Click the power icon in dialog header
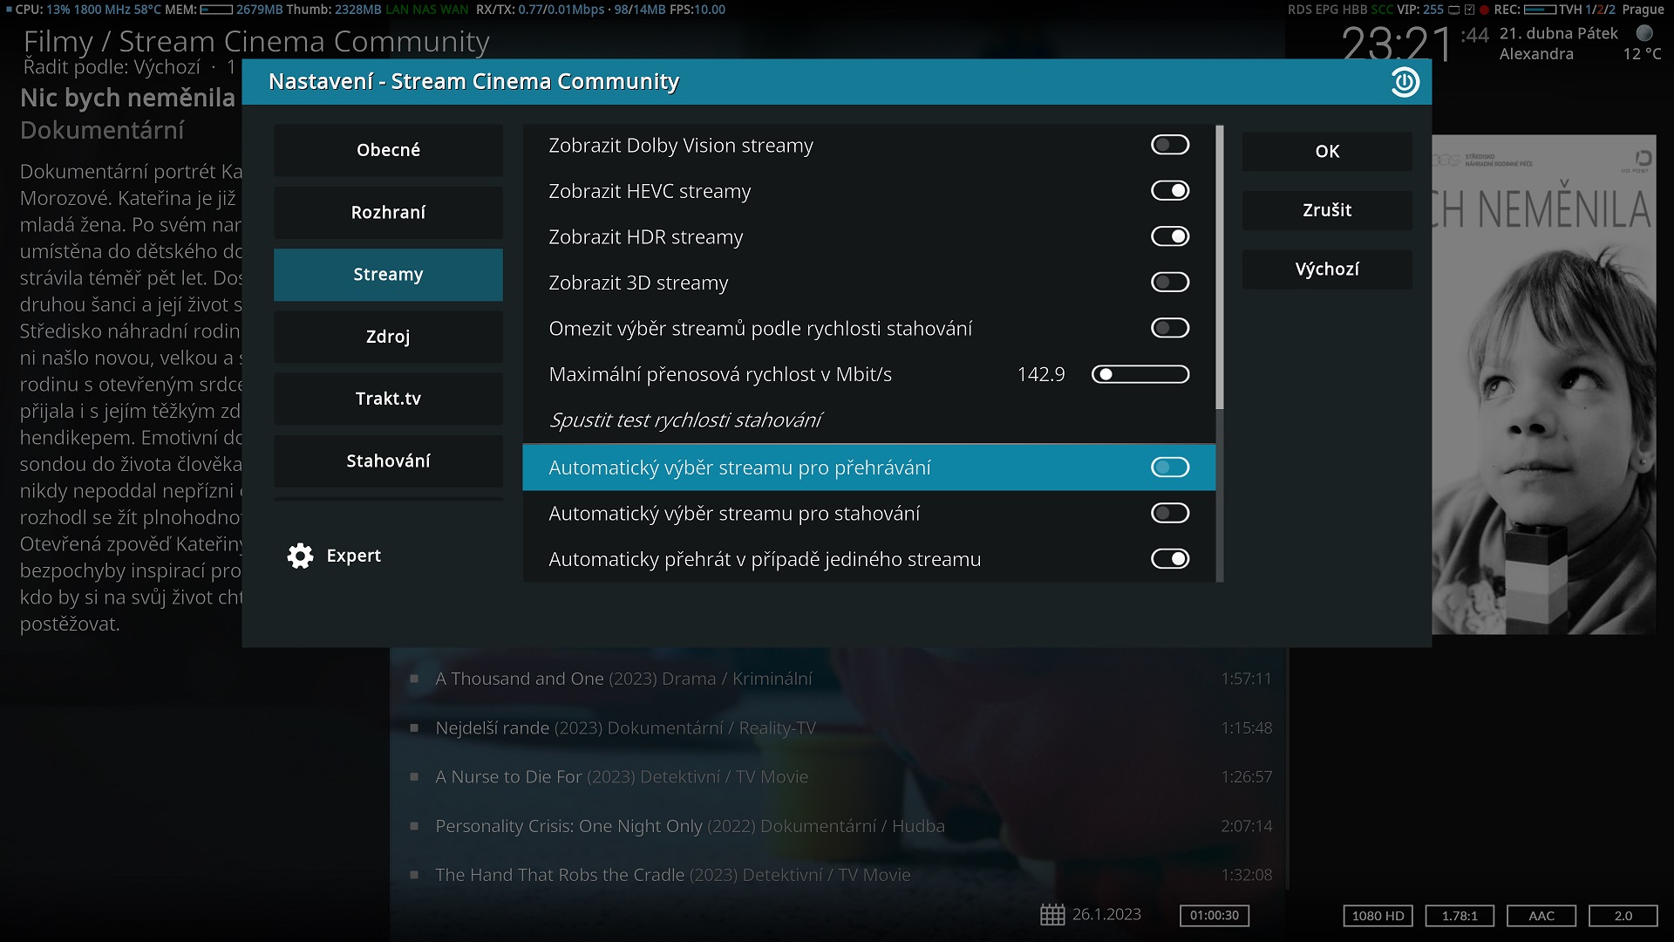This screenshot has width=1674, height=942. (x=1405, y=82)
